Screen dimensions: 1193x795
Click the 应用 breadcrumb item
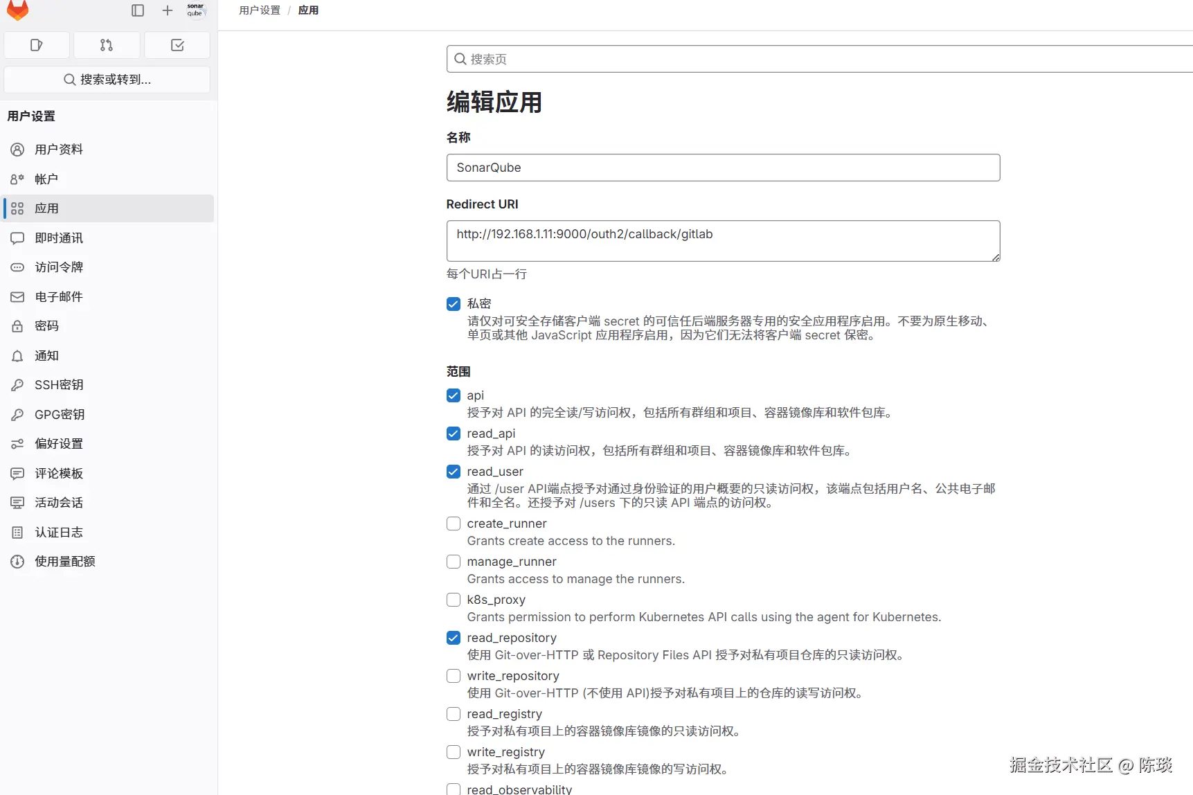point(308,10)
